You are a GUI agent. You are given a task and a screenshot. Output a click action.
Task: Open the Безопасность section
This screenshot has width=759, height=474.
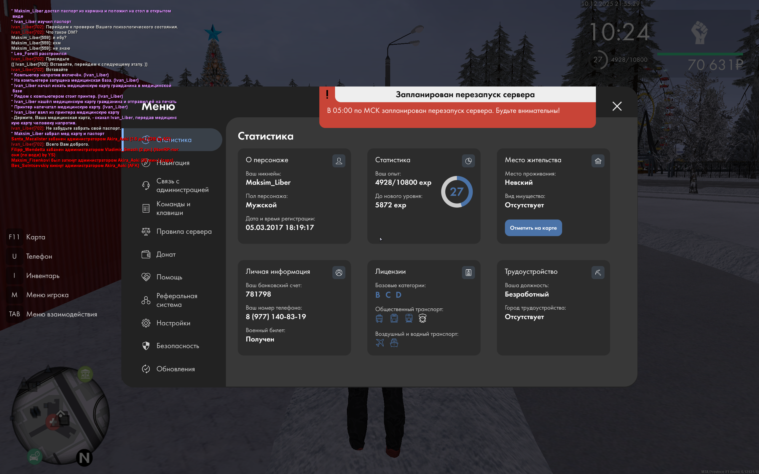pos(178,346)
